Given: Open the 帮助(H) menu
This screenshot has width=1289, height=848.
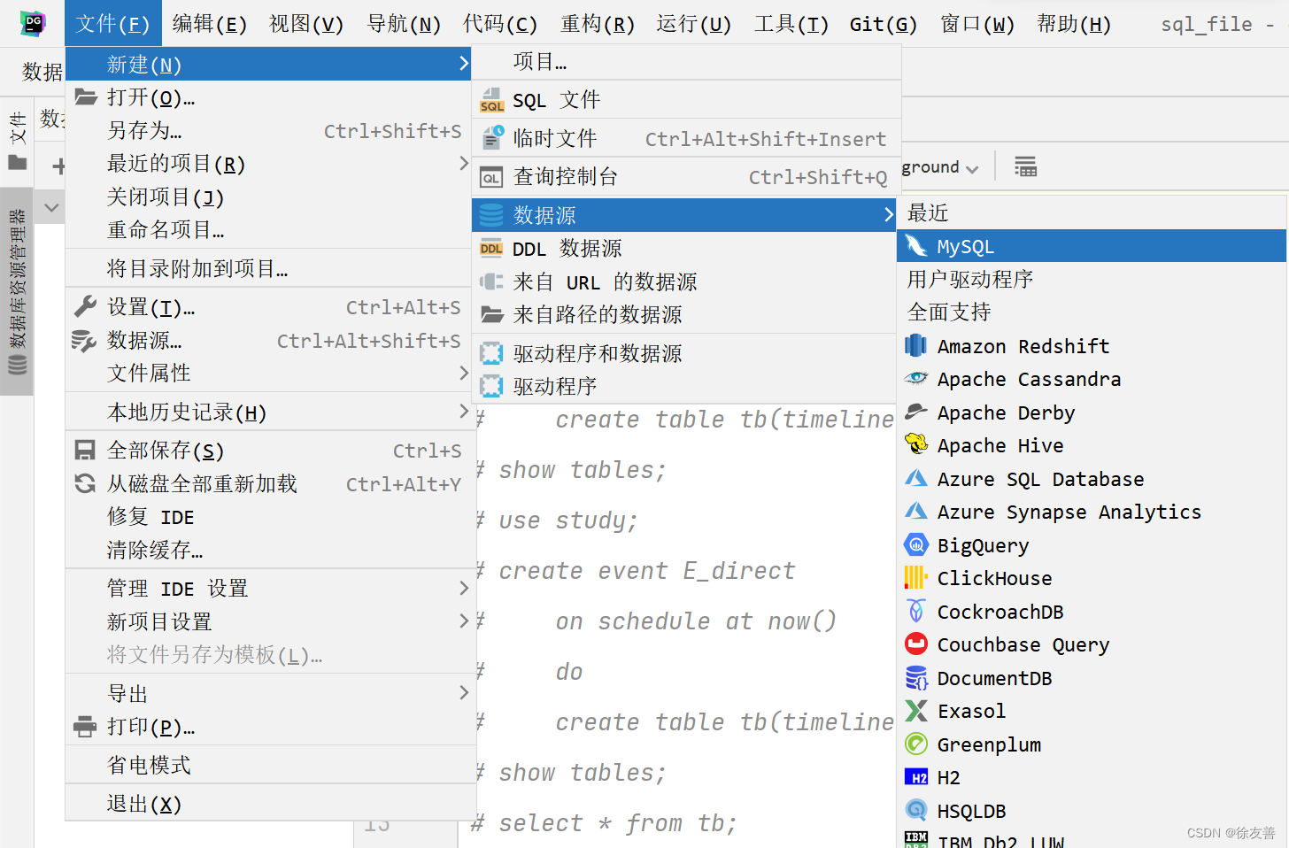Looking at the screenshot, I should pyautogui.click(x=1074, y=24).
